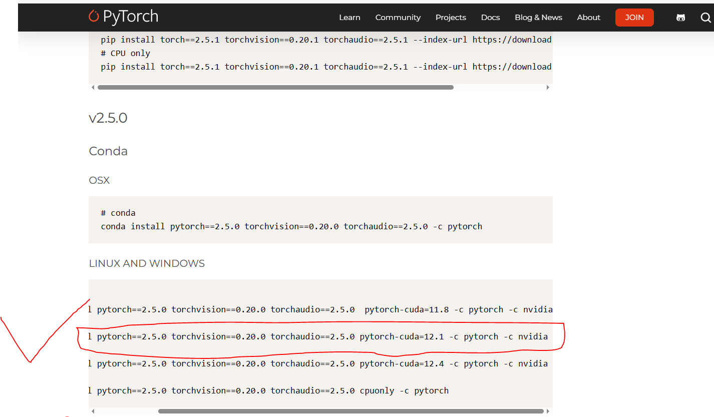
Task: Click the cat face icon in the header
Action: pyautogui.click(x=680, y=18)
